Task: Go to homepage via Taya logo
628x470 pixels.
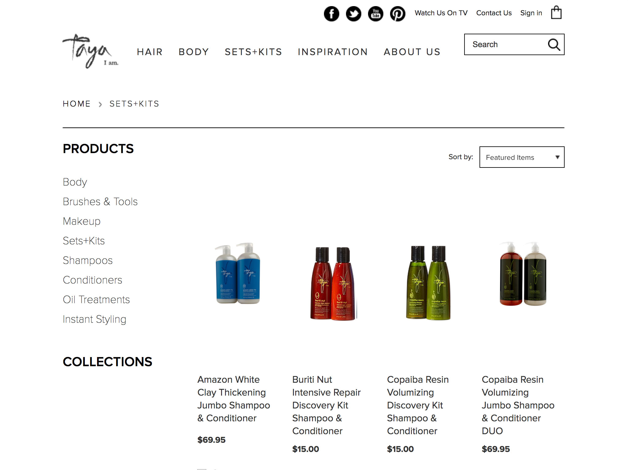Action: [x=90, y=51]
